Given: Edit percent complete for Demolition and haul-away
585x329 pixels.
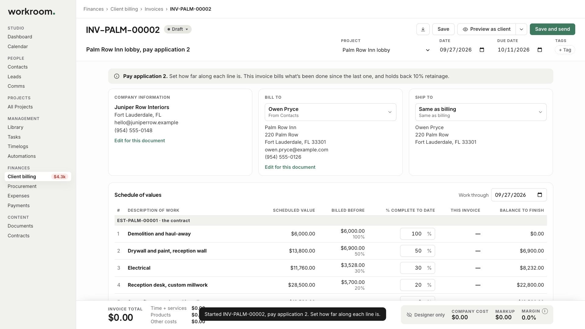Looking at the screenshot, I should (417, 234).
